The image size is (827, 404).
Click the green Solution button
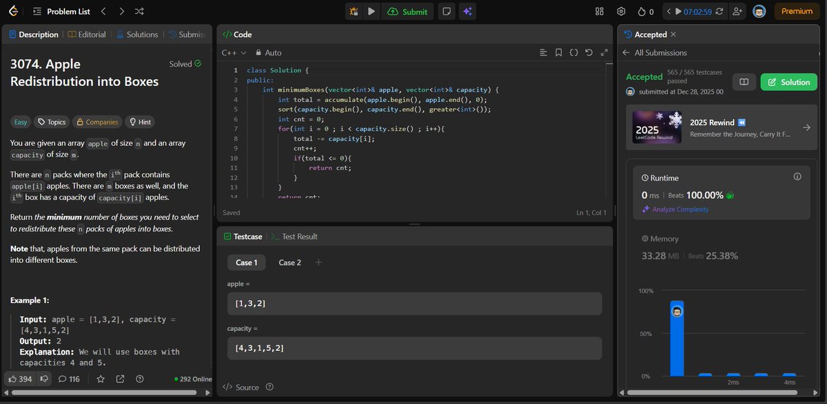point(788,82)
